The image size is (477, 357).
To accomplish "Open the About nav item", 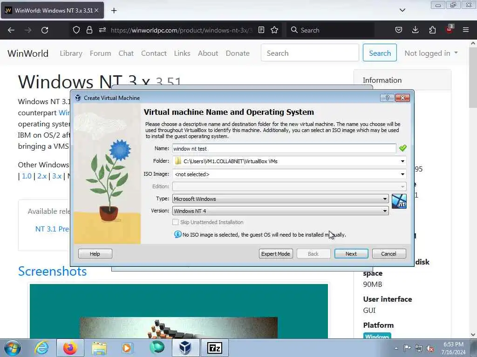I will [208, 53].
